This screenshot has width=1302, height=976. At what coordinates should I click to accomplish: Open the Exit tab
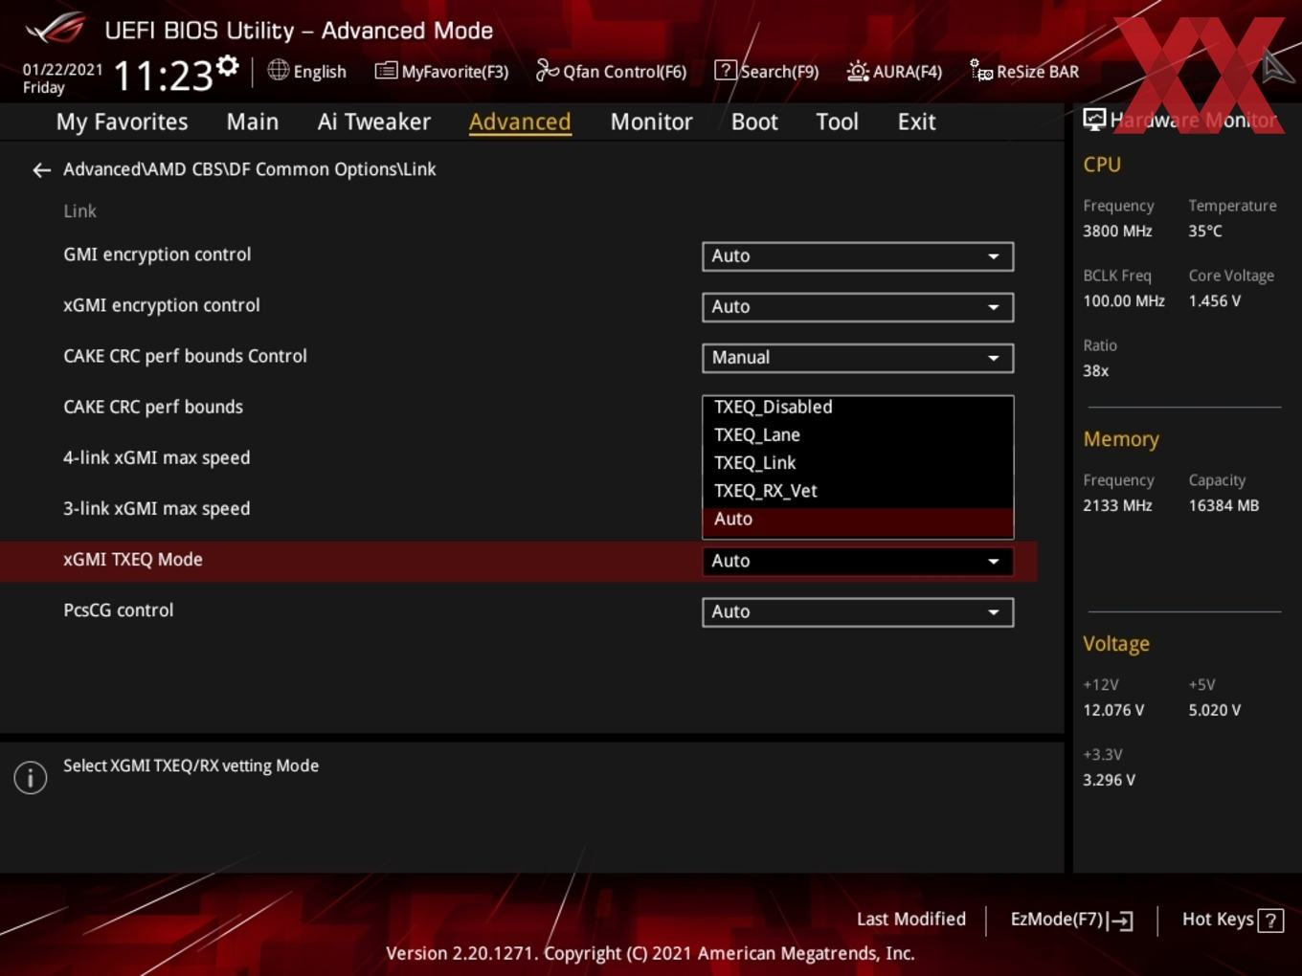[x=916, y=122]
